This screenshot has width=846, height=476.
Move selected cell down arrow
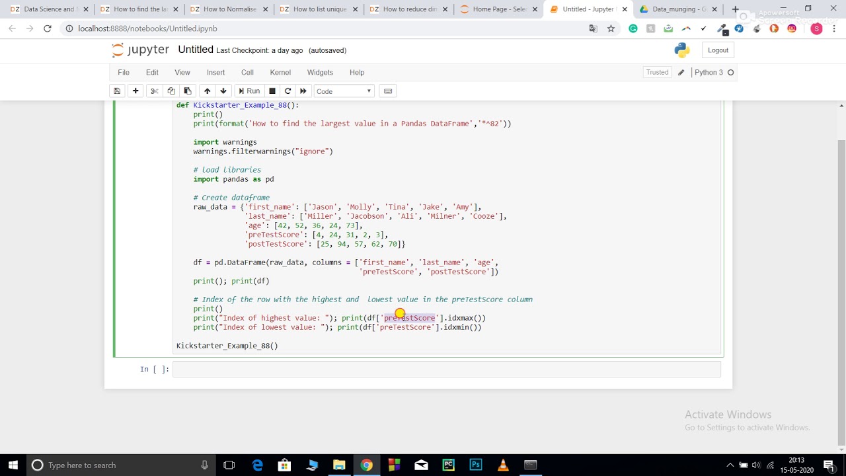pyautogui.click(x=223, y=91)
